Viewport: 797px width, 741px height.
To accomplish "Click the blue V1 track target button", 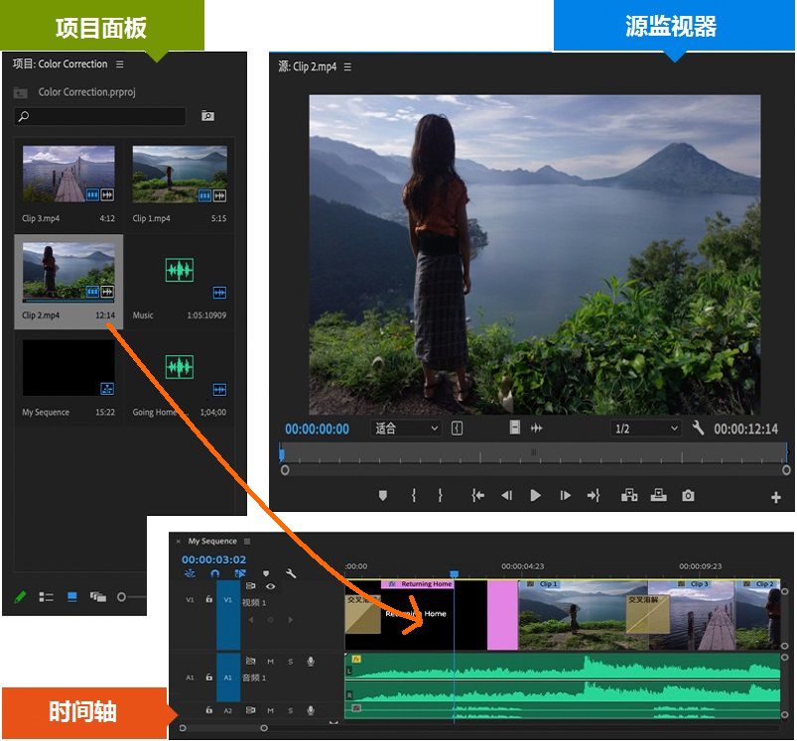I will tap(228, 615).
